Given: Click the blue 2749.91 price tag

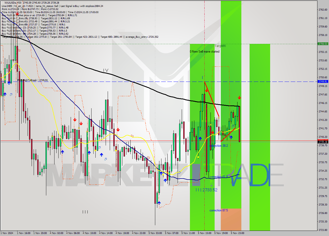Looking at the screenshot, I should pos(323,81).
